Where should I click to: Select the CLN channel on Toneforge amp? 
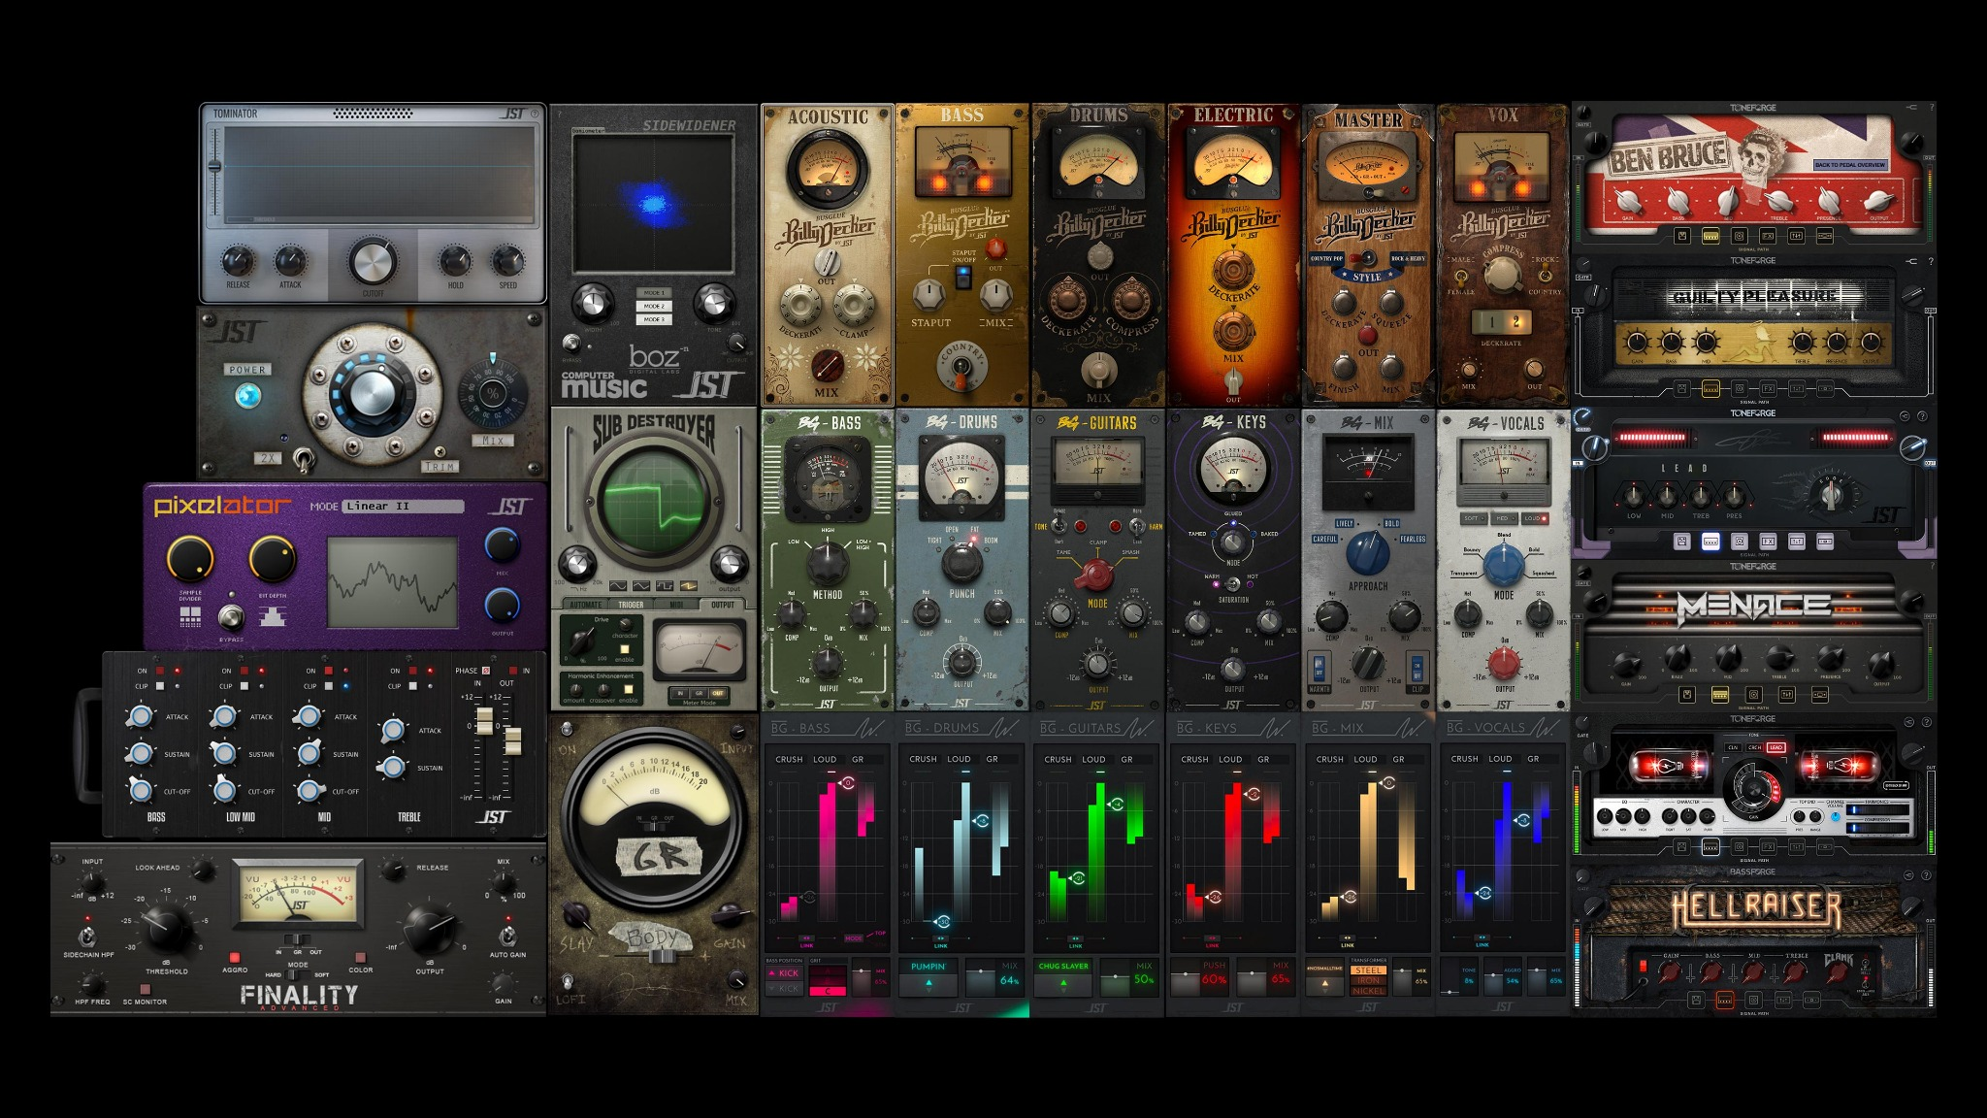[x=1734, y=747]
